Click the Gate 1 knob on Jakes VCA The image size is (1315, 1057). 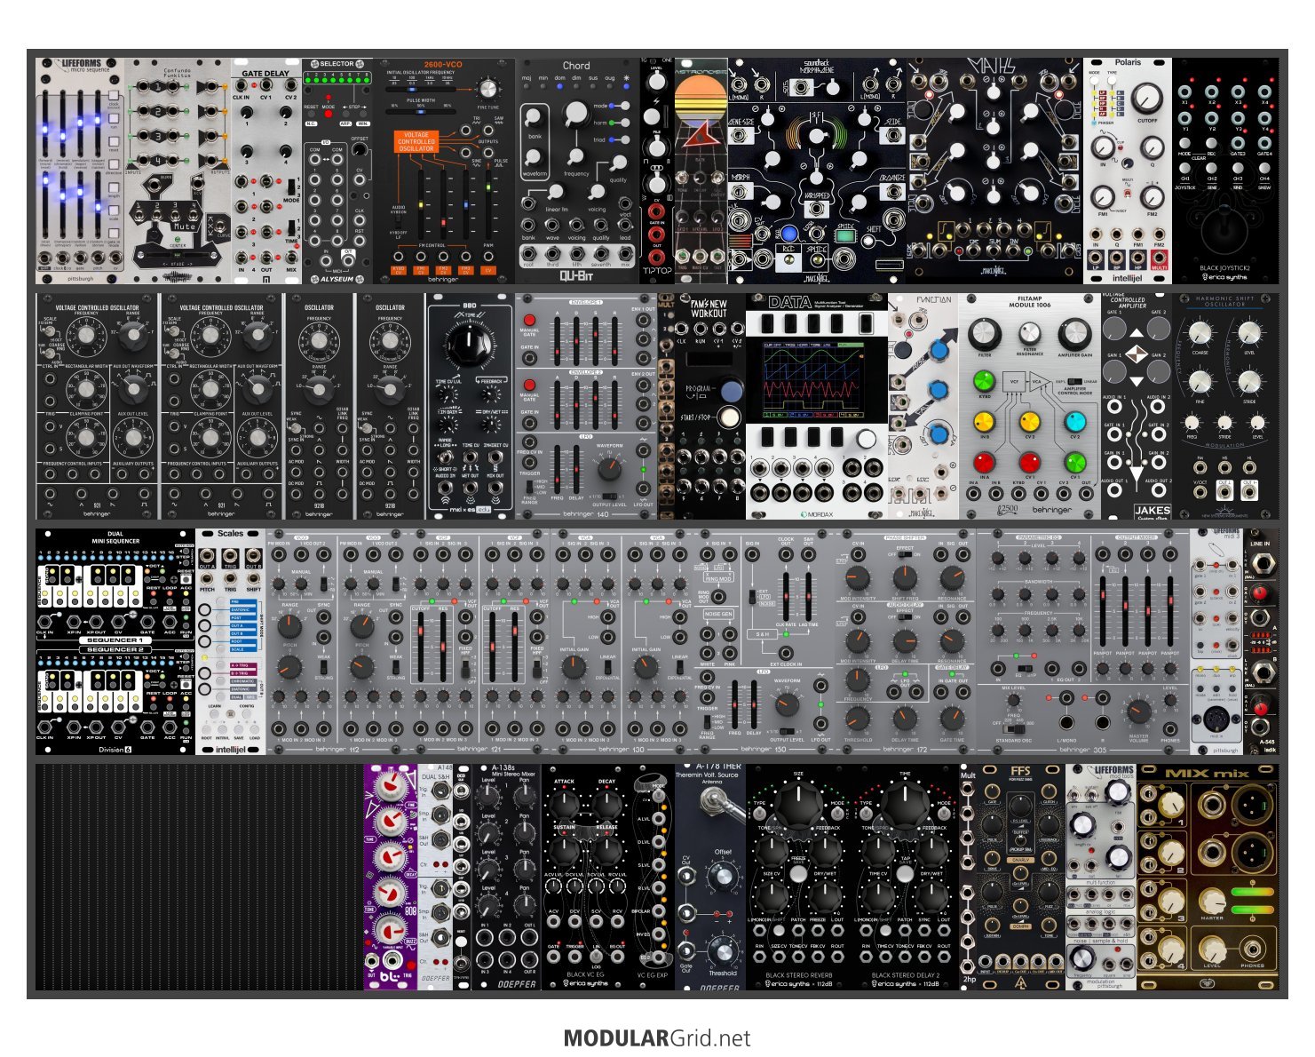[x=1114, y=329]
